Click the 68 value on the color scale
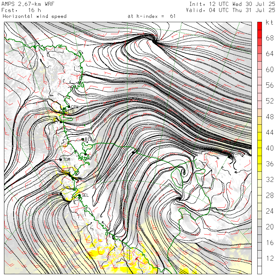 coord(270,38)
